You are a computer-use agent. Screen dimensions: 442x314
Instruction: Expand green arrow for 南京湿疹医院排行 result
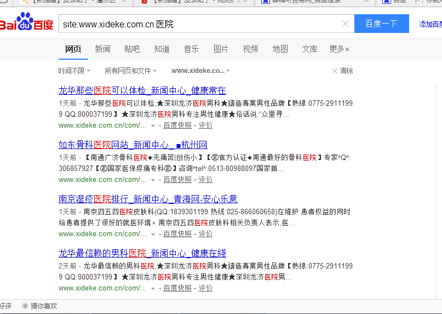click(x=153, y=234)
